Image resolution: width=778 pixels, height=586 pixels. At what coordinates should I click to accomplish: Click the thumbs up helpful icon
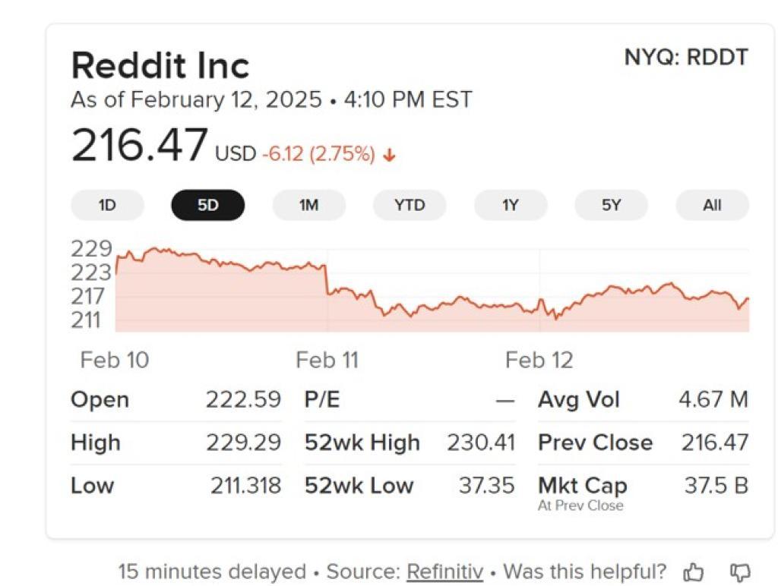pyautogui.click(x=693, y=572)
